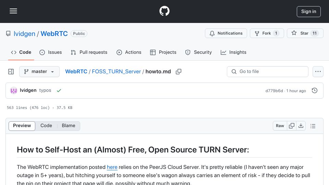
Task: Focus the Go to file search field
Action: tap(268, 72)
